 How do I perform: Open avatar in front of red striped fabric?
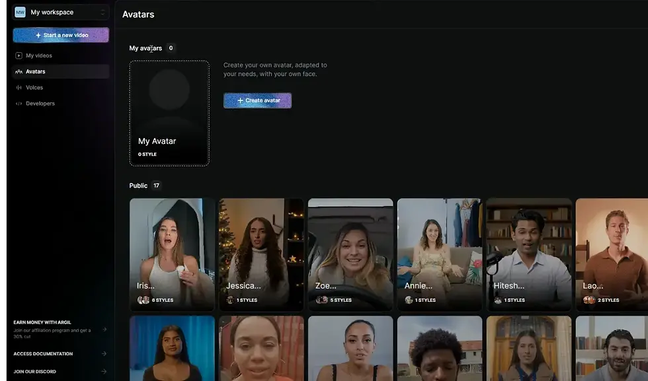(262, 349)
